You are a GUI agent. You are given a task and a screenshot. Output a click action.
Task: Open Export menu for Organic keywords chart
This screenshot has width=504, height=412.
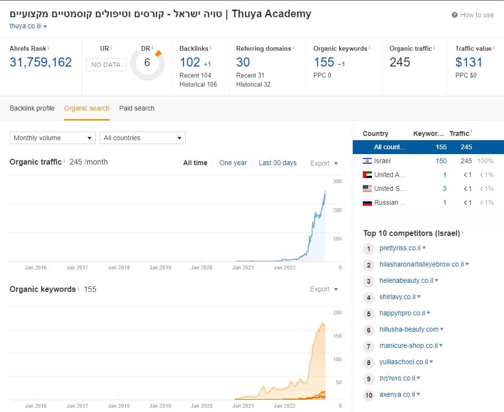pos(324,289)
